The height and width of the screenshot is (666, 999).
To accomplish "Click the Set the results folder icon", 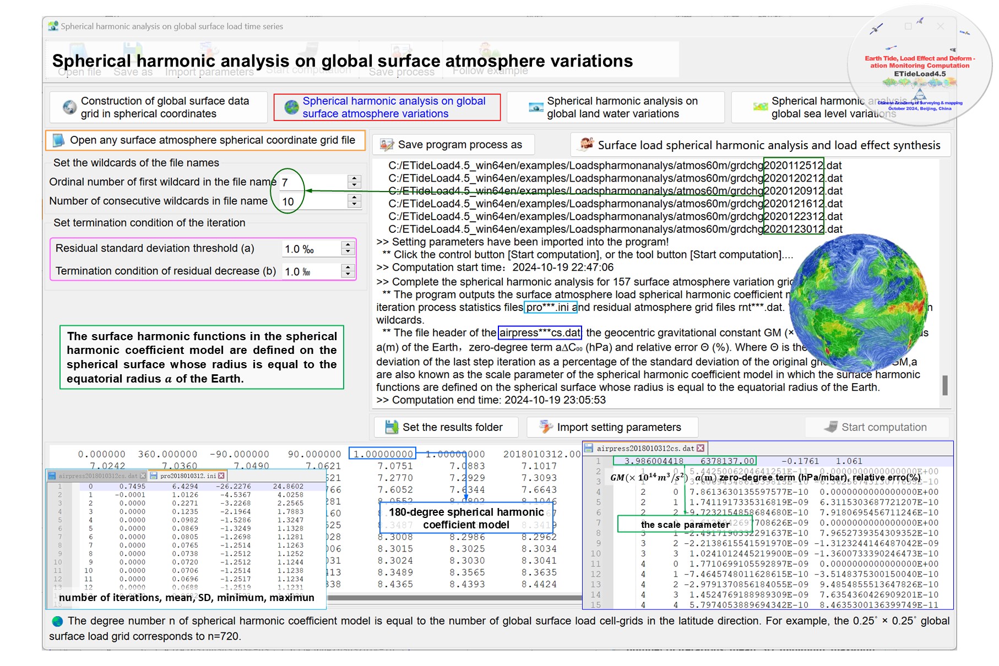I will tap(392, 427).
